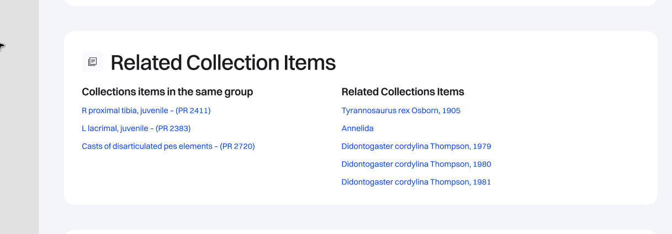Screen dimensions: 672x234
Task: Click the white card below Related Collection Items
Action: [359, 232]
